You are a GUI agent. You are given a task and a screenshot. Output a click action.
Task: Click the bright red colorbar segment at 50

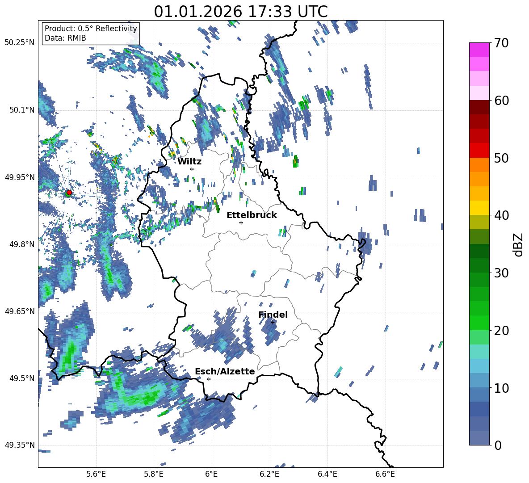click(x=479, y=151)
